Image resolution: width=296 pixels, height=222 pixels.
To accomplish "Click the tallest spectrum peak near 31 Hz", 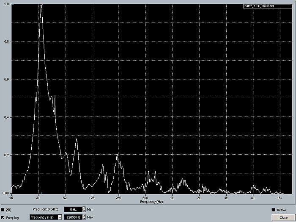I will point(41,7).
